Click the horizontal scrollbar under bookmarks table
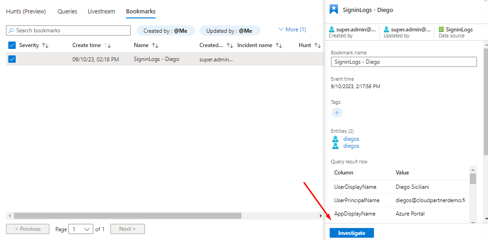488x240 pixels. click(x=127, y=216)
